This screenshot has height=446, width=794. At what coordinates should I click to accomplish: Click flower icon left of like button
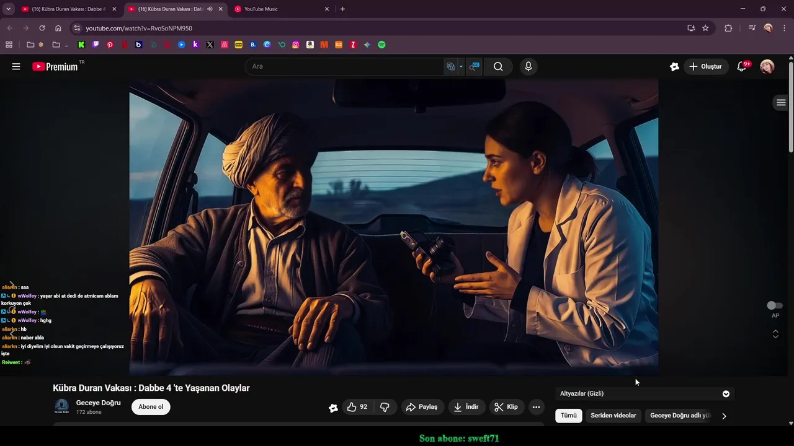coord(333,408)
